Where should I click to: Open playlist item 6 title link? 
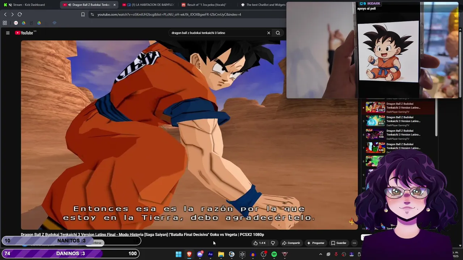tap(403, 133)
